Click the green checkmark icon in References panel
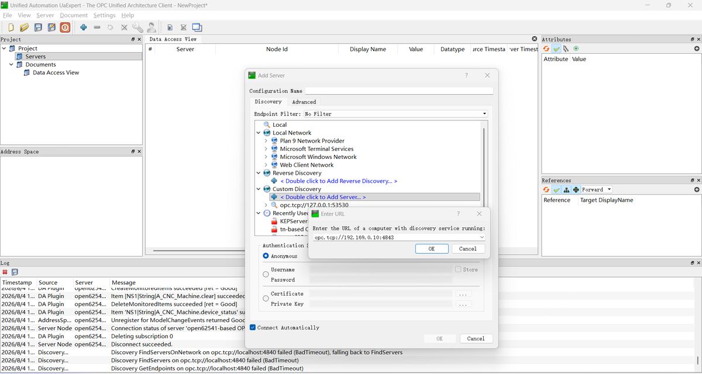The image size is (702, 374). pos(556,189)
